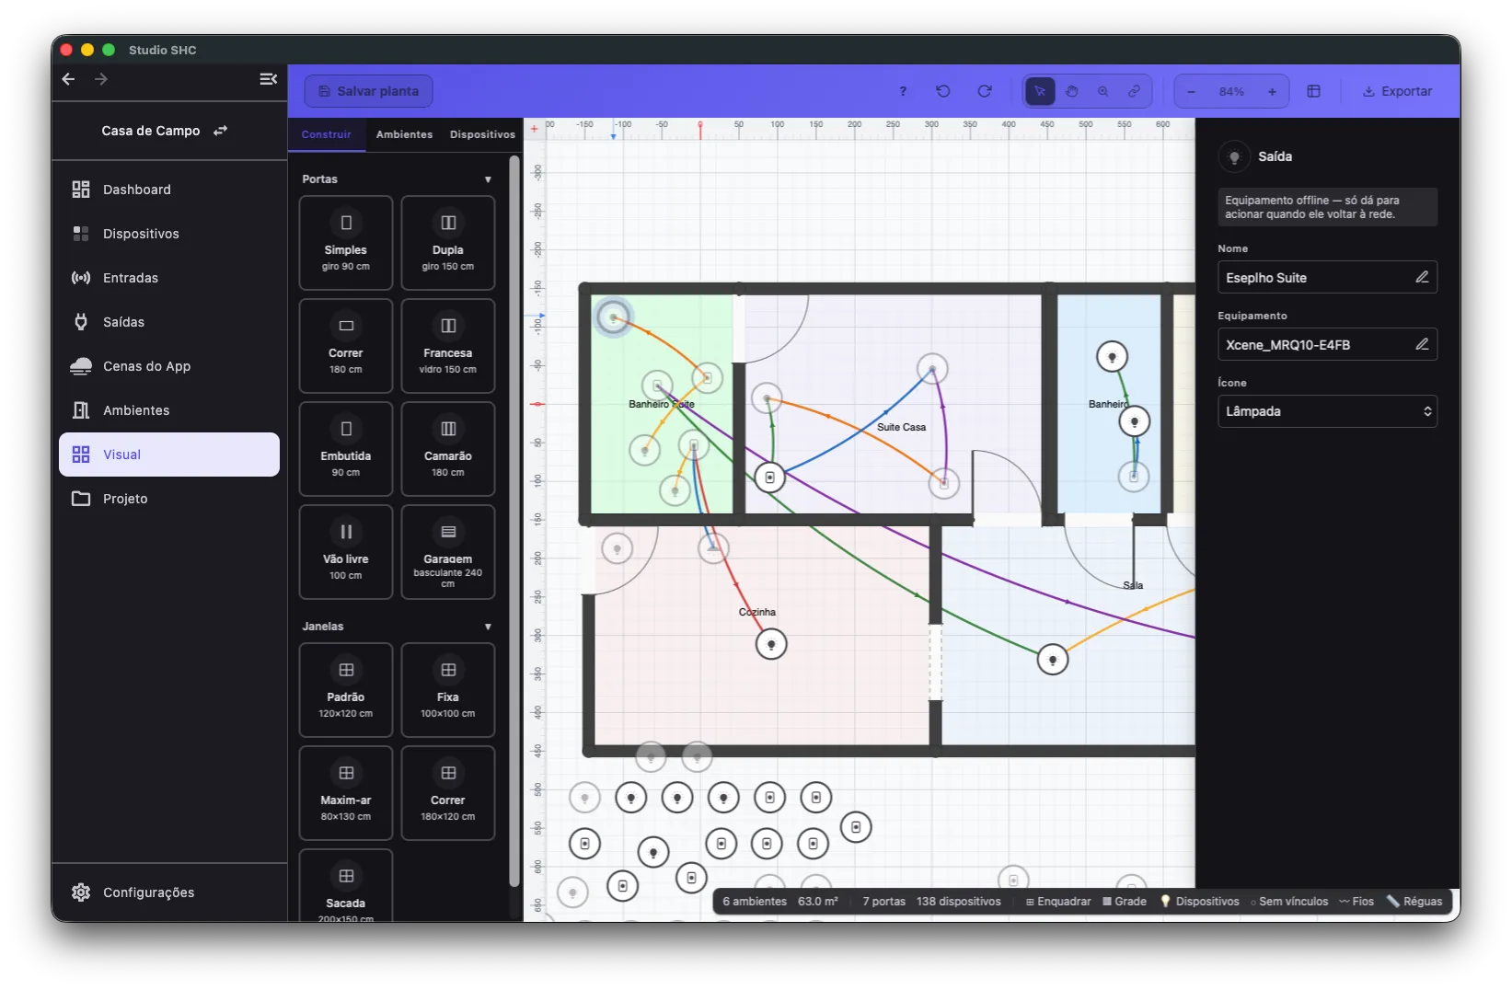Toggle Grade grid visibility

click(1125, 902)
